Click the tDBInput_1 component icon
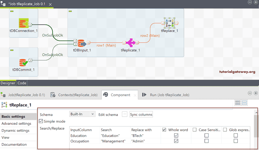Screen dimensions: 259x150 81,43
